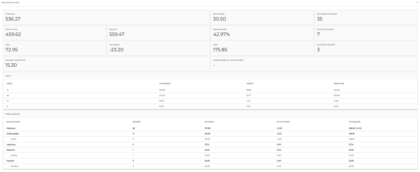Collapse the Myyntiyhteenveto panel with chevron
The height and width of the screenshot is (172, 420).
417,2
